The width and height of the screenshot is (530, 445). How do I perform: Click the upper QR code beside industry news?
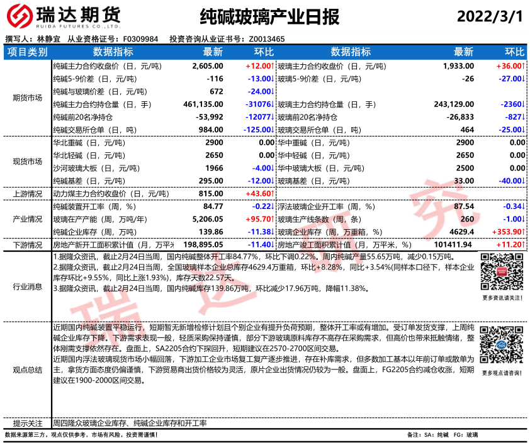click(x=501, y=272)
